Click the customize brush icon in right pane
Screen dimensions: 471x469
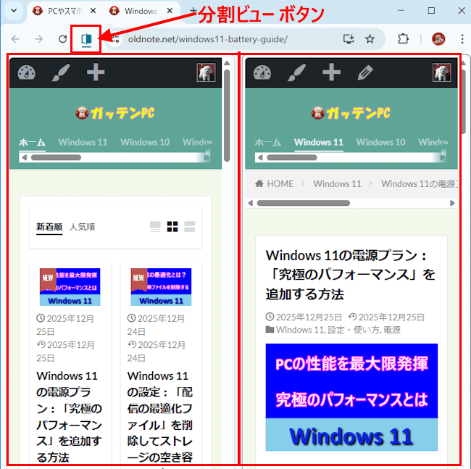297,72
